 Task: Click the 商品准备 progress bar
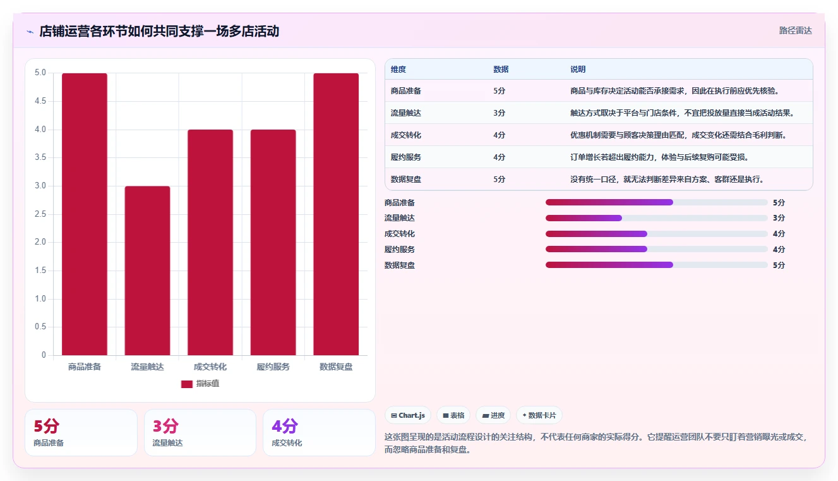click(x=657, y=202)
